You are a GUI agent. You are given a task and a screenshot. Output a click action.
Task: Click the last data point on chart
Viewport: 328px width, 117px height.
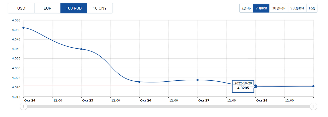[313, 86]
